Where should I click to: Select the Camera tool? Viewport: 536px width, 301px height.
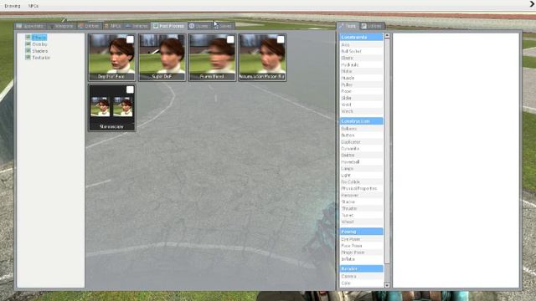point(361,277)
